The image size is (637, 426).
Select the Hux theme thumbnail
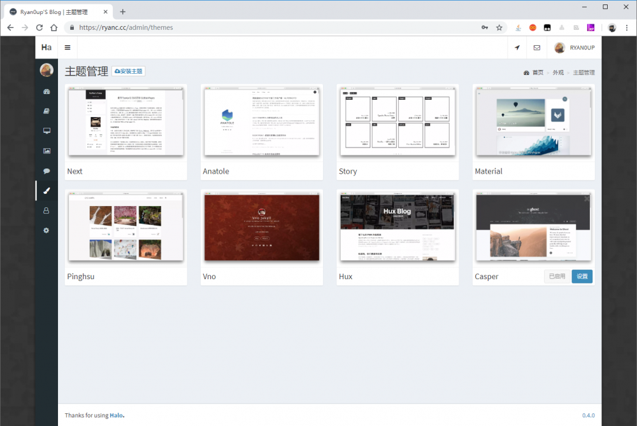tap(397, 227)
